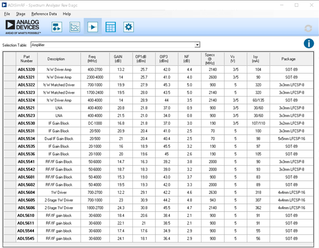Expand the Selection Table dropdown arrow

point(197,45)
